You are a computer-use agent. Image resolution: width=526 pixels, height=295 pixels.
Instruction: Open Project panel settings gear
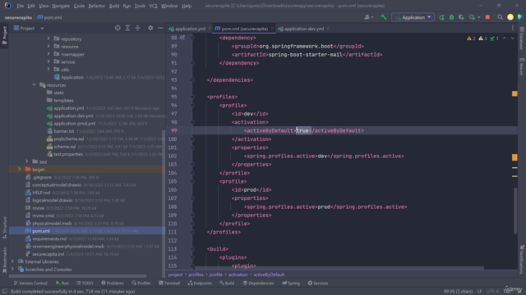[150, 28]
